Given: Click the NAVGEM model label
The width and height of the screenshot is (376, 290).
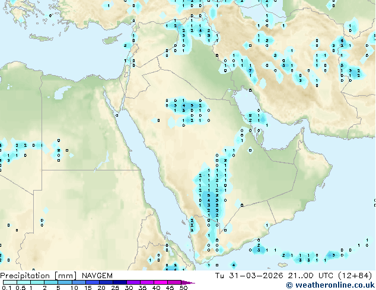Looking at the screenshot, I should pos(97,276).
